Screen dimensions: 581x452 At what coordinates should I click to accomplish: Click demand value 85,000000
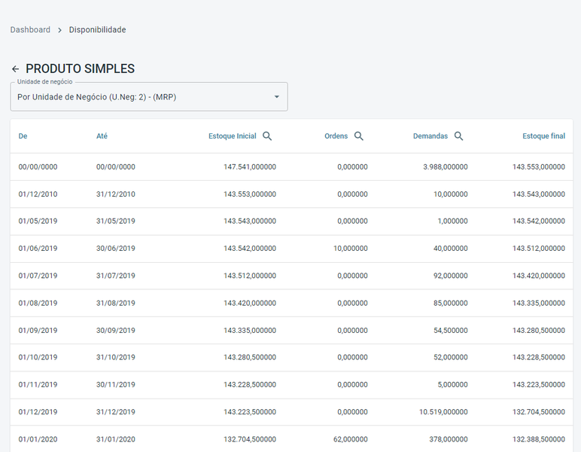click(x=451, y=304)
